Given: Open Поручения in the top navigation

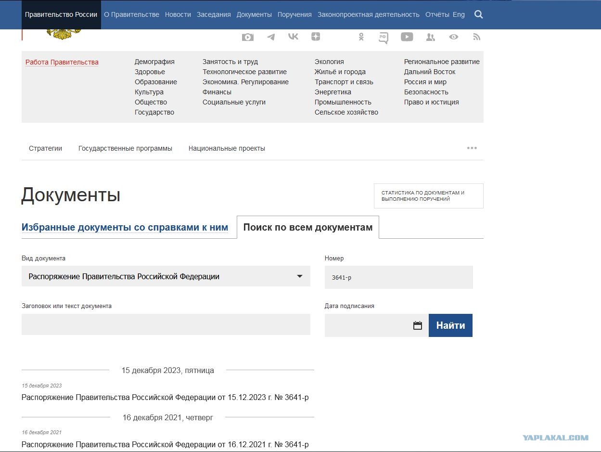Looking at the screenshot, I should click(294, 14).
